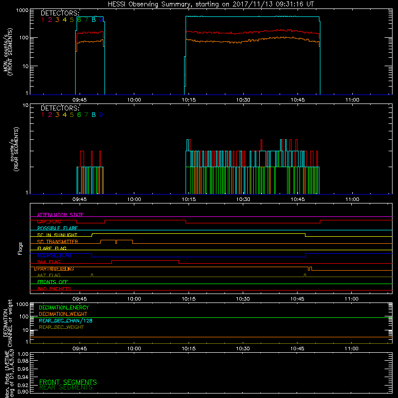Click 10:15 time label under front segments plot

[x=189, y=100]
